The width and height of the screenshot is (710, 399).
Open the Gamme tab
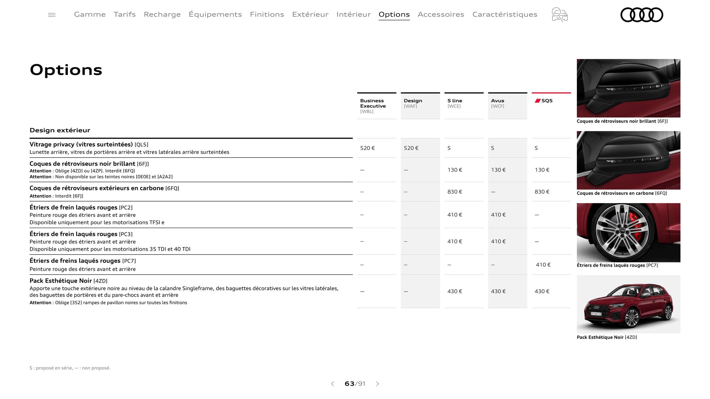[x=90, y=14]
